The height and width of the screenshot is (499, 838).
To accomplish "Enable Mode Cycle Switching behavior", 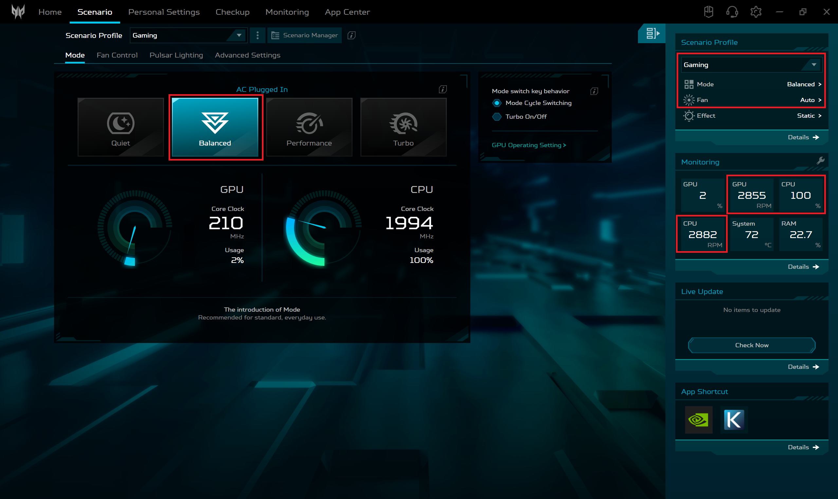I will click(497, 103).
